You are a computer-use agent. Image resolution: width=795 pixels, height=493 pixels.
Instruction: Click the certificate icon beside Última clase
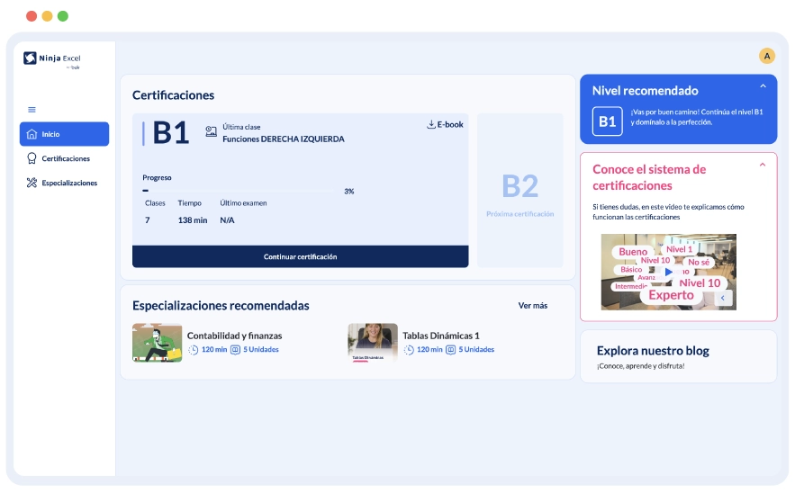tap(212, 131)
